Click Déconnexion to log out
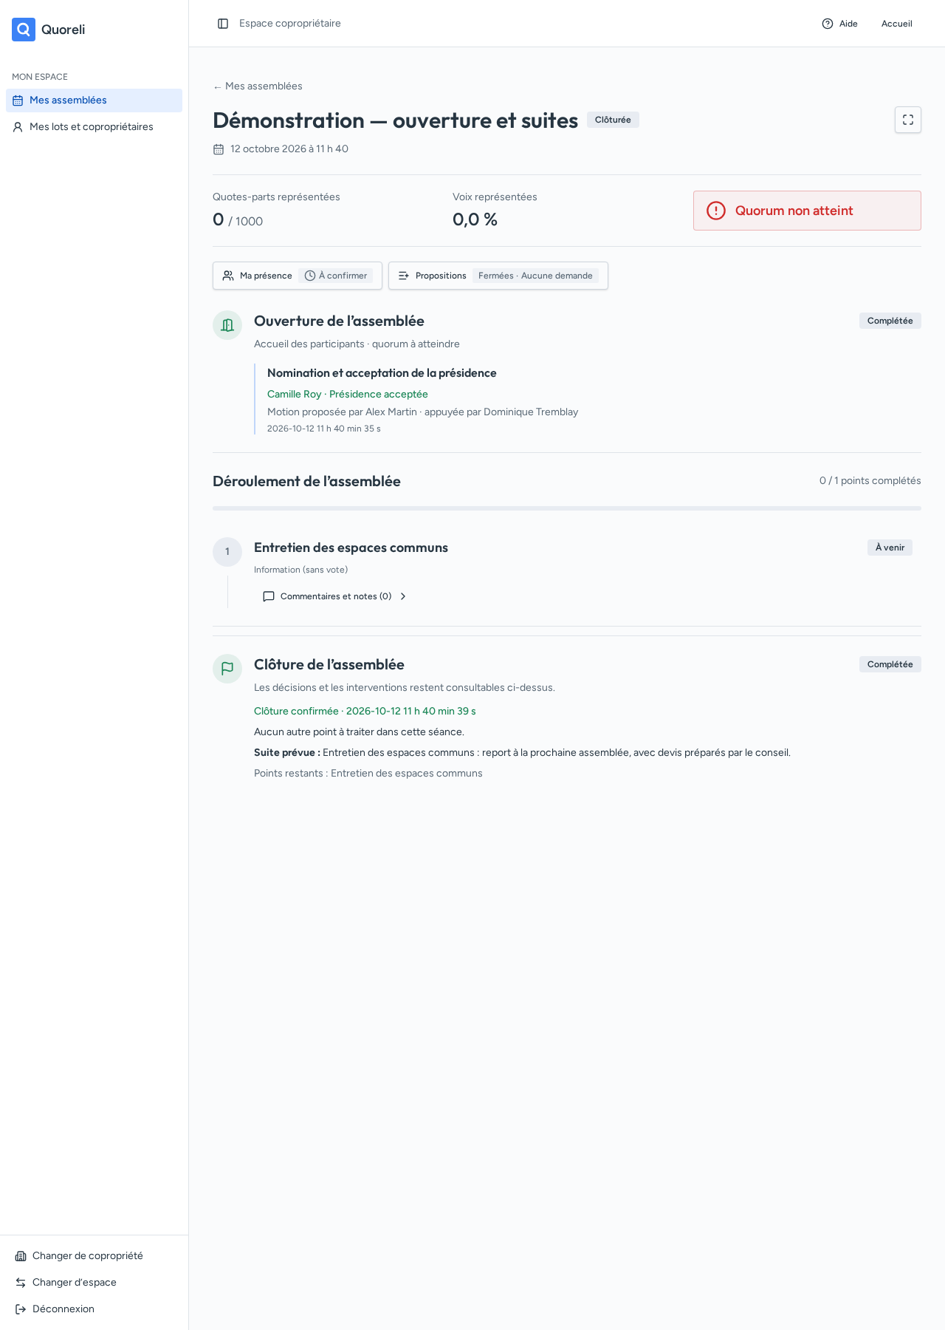 [x=94, y=1309]
